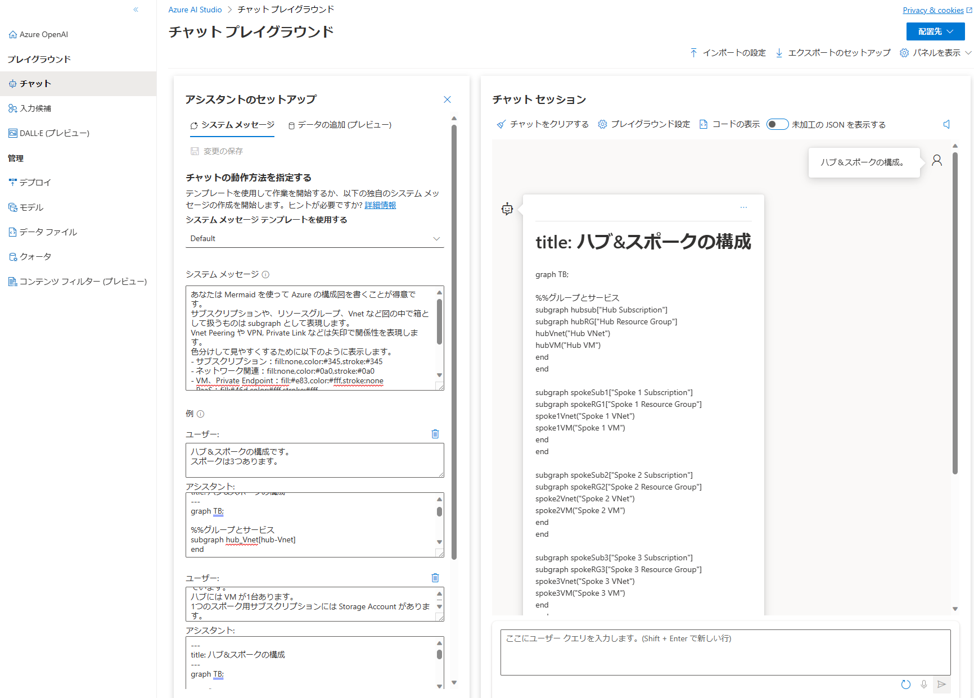
Task: Delete first example with trash icon
Action: point(435,434)
